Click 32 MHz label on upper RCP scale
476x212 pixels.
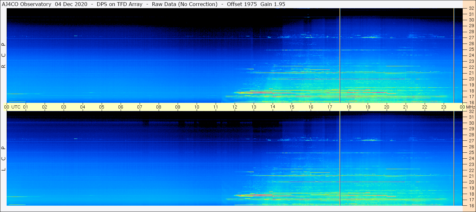(x=471, y=9)
